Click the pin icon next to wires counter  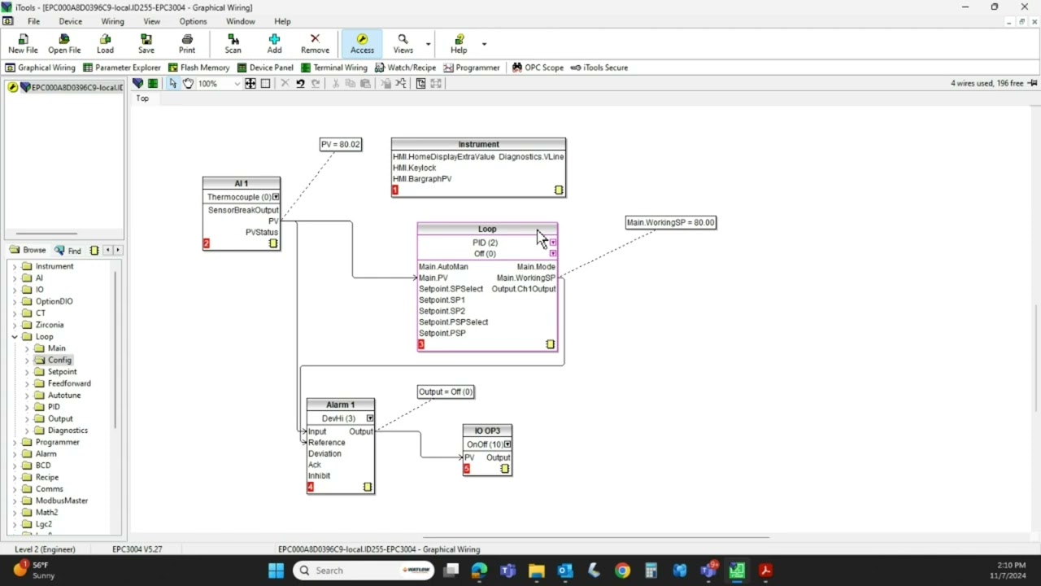1033,83
